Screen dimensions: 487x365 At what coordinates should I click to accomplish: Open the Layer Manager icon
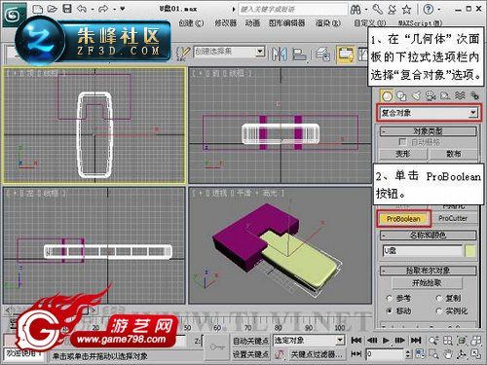point(322,54)
